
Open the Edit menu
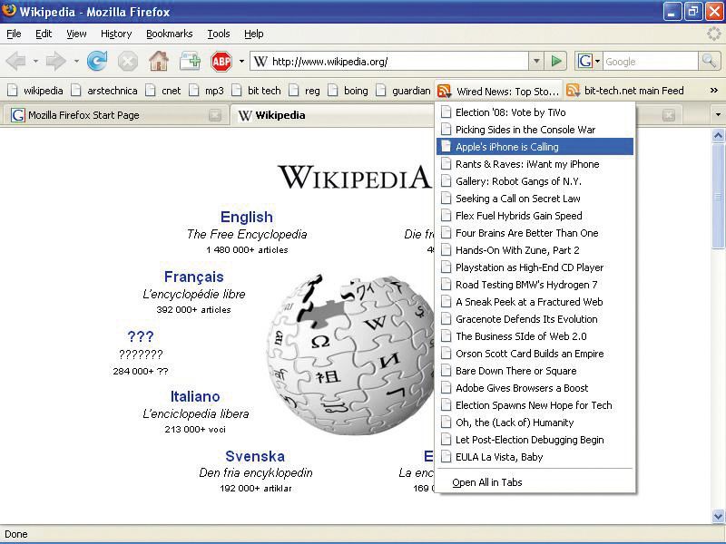pos(44,34)
